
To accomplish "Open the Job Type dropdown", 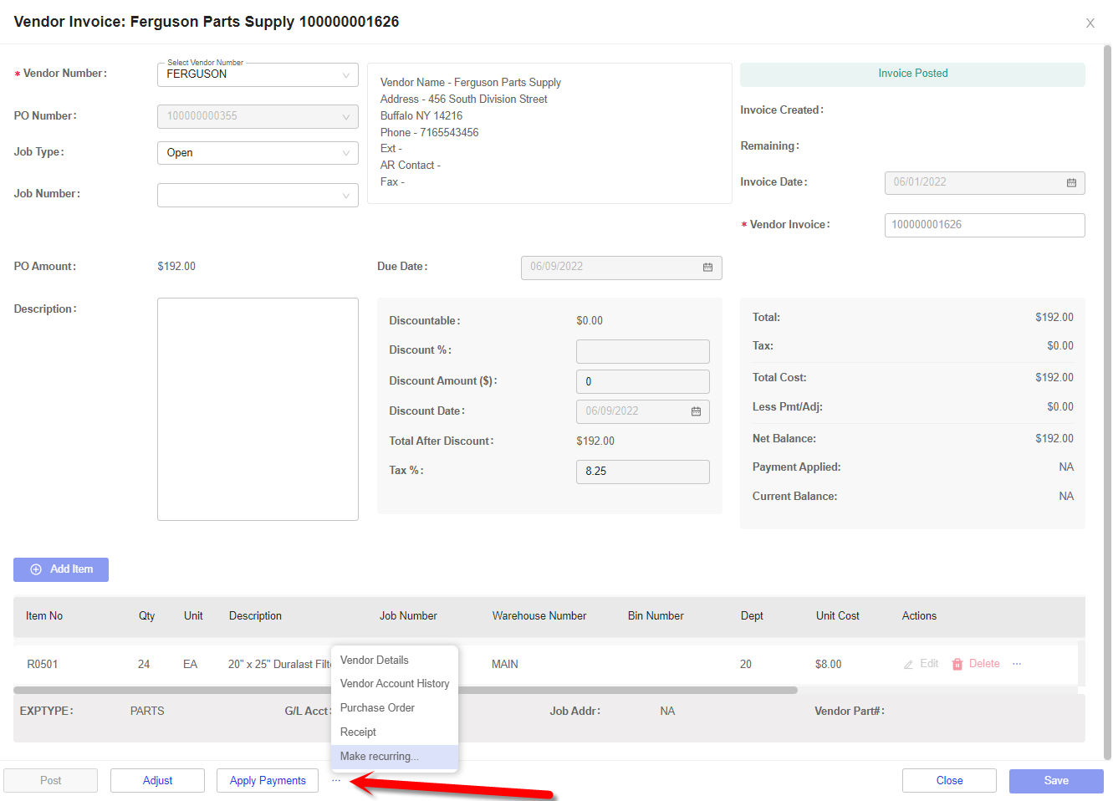I will (258, 153).
